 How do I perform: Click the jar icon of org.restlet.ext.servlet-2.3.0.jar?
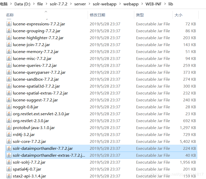point(9,114)
